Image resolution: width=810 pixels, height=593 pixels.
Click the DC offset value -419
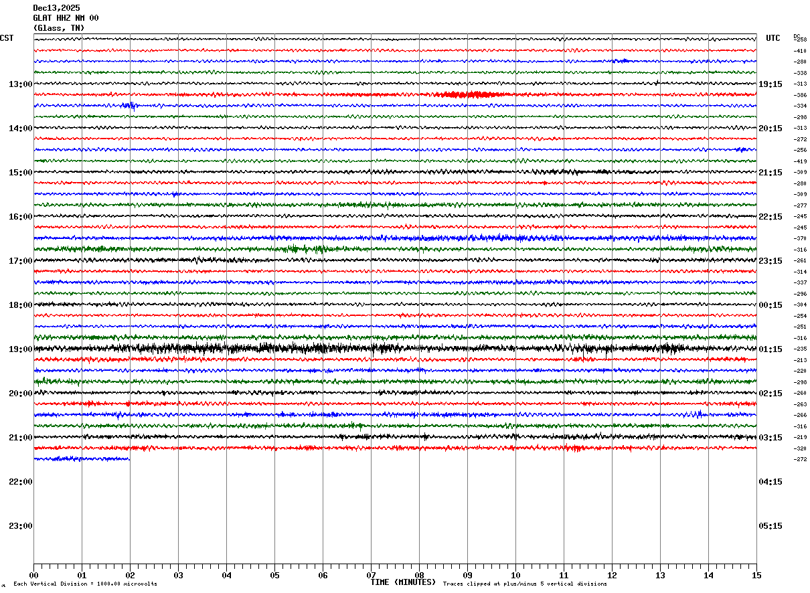tap(800, 161)
